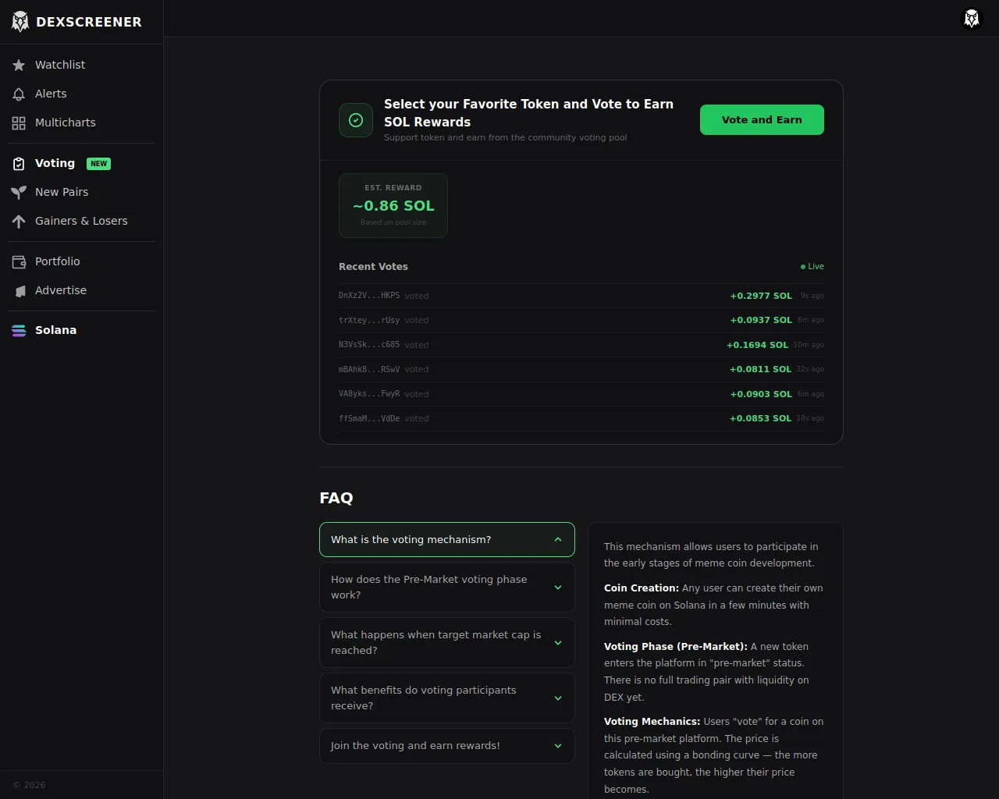This screenshot has width=999, height=799.
Task: Click the Gainers & Losers arrow icon
Action: click(x=19, y=222)
